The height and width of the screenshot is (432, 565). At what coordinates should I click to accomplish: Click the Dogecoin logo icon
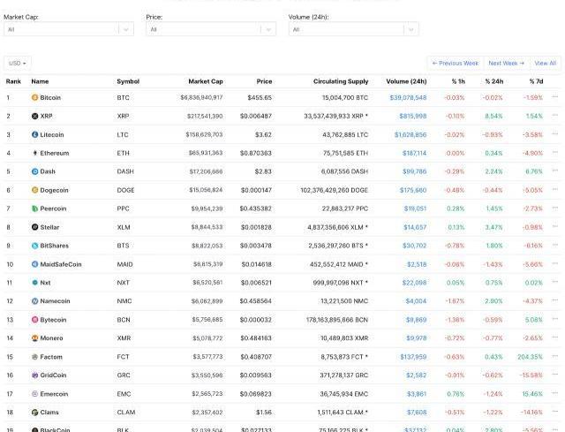(35, 190)
